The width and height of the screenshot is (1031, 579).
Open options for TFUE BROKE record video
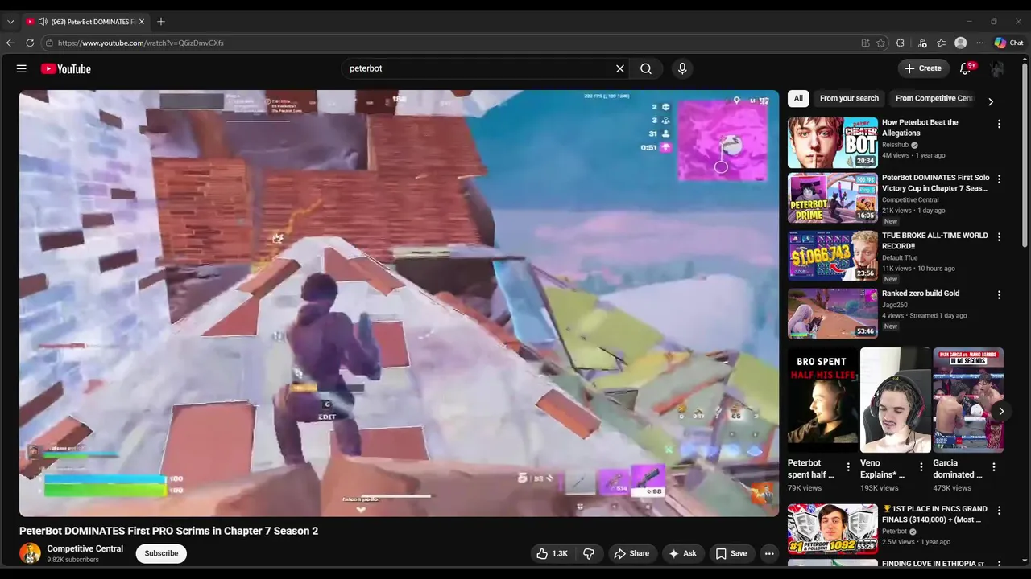(1000, 237)
